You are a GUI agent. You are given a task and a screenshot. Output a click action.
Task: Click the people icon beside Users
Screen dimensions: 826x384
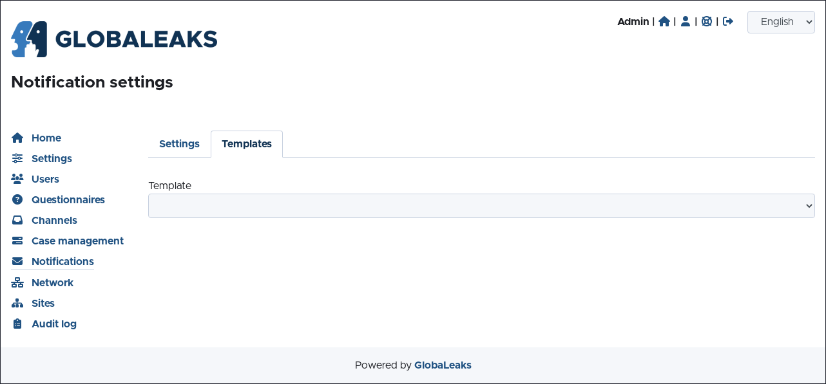[x=17, y=179]
